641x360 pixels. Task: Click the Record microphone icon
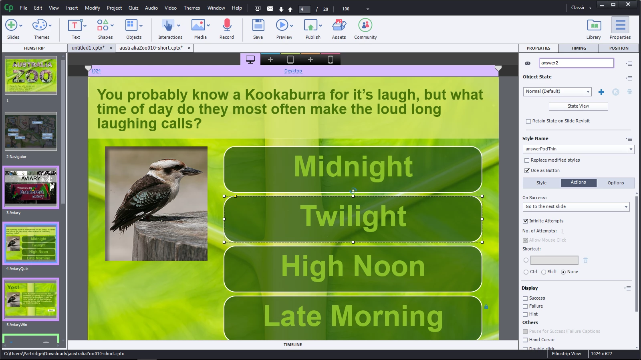pos(227,25)
